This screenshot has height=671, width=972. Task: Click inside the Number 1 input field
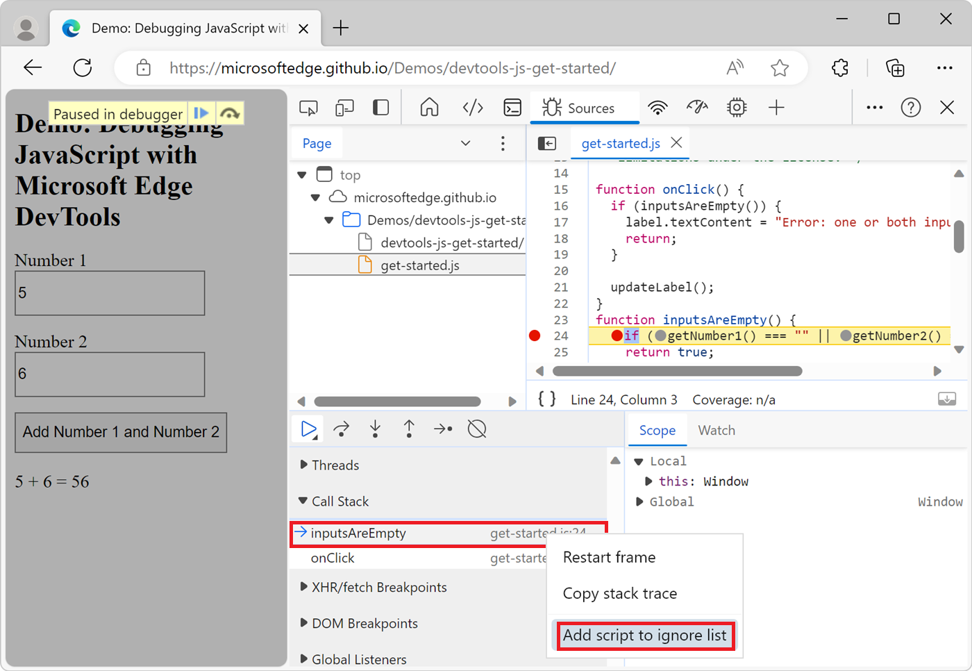click(x=109, y=292)
